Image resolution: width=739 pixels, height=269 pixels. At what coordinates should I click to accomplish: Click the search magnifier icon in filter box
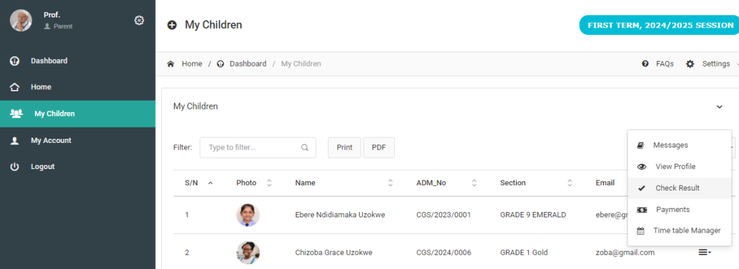click(305, 147)
